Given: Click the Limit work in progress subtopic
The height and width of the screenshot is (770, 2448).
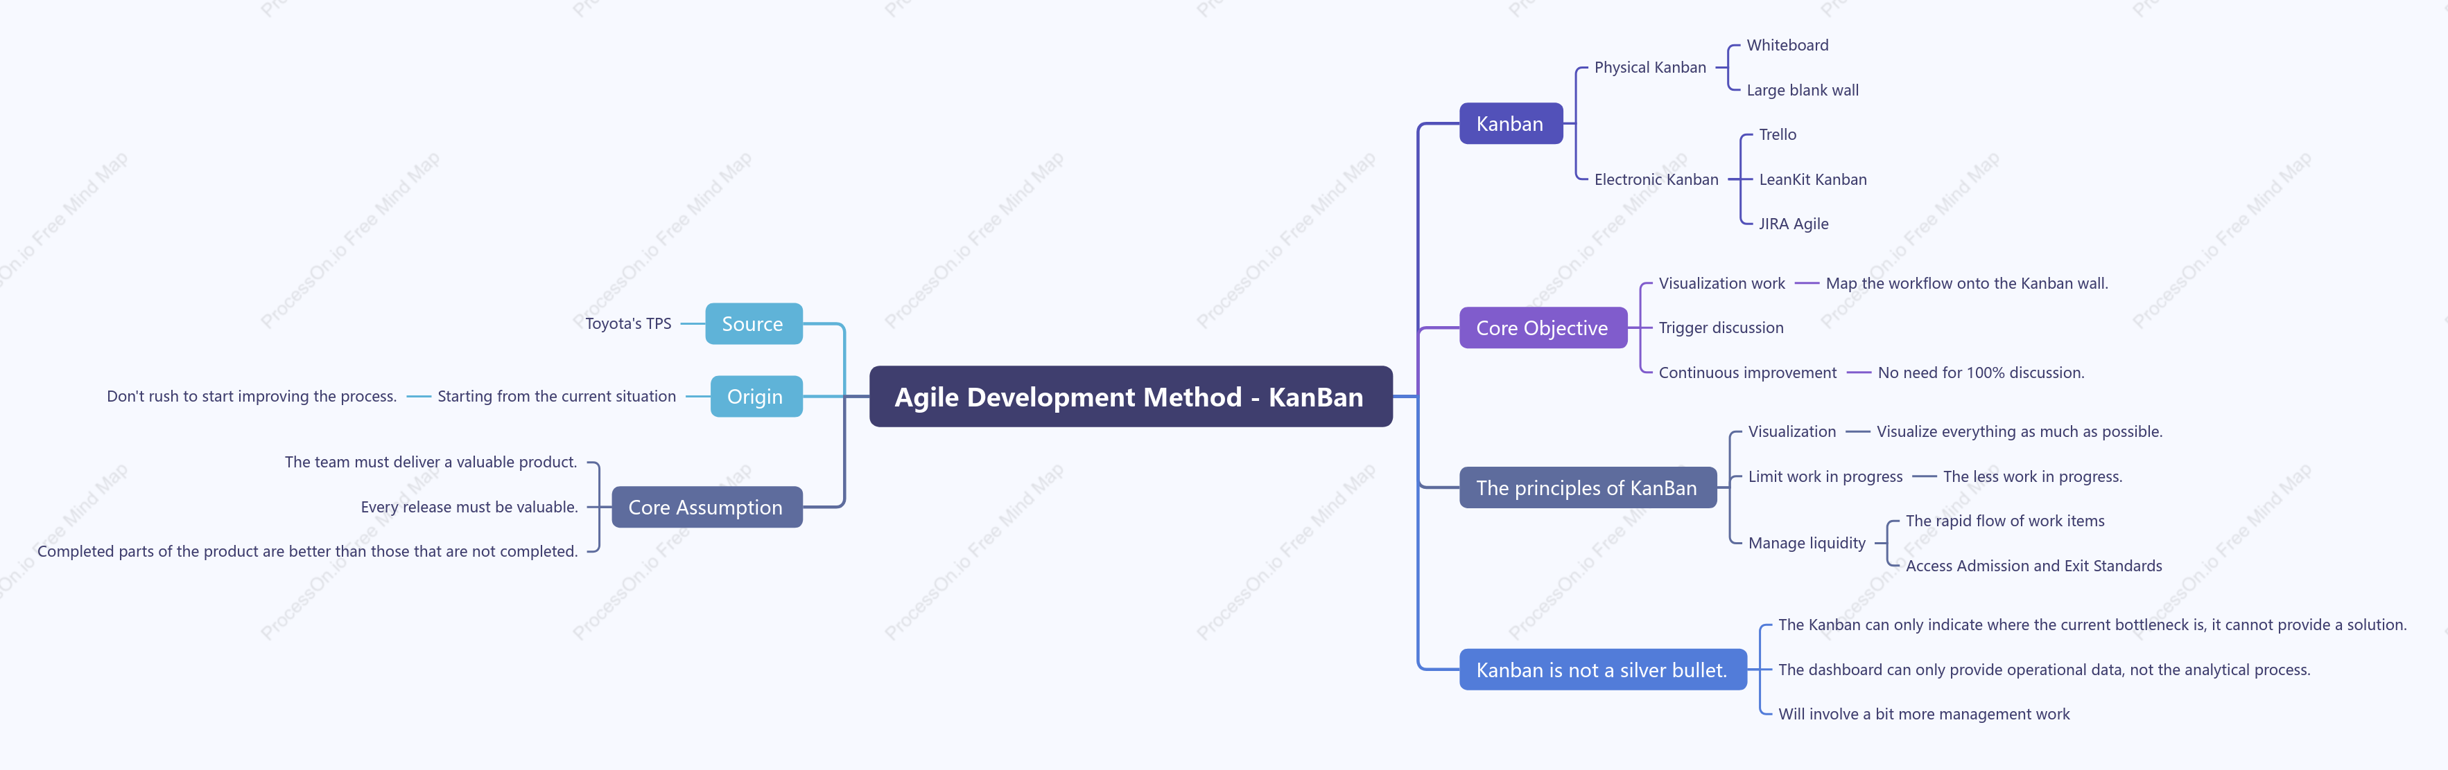Looking at the screenshot, I should coord(1825,476).
